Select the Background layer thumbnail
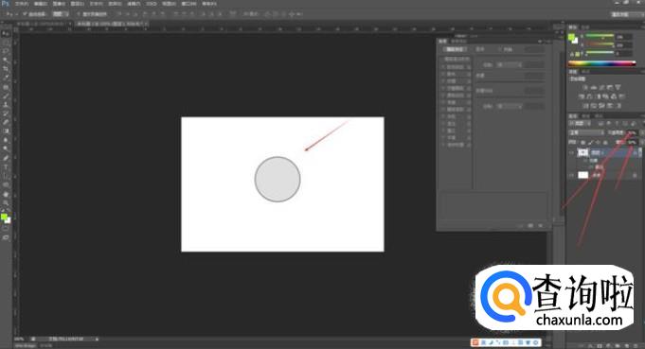 click(x=582, y=175)
